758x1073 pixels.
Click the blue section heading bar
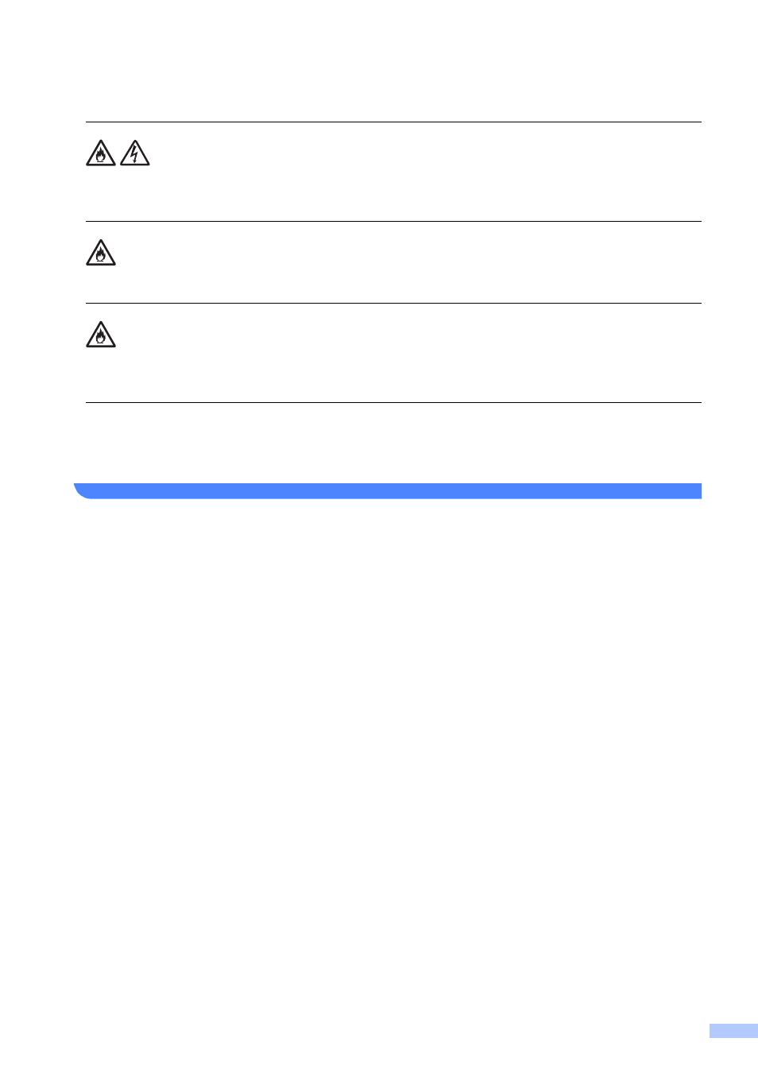(388, 490)
